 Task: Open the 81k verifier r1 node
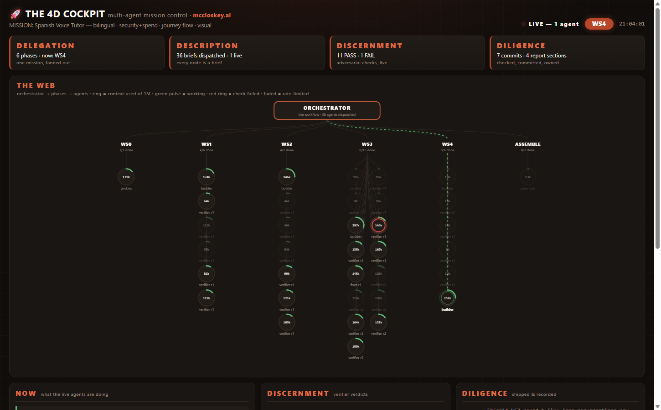coord(207,274)
